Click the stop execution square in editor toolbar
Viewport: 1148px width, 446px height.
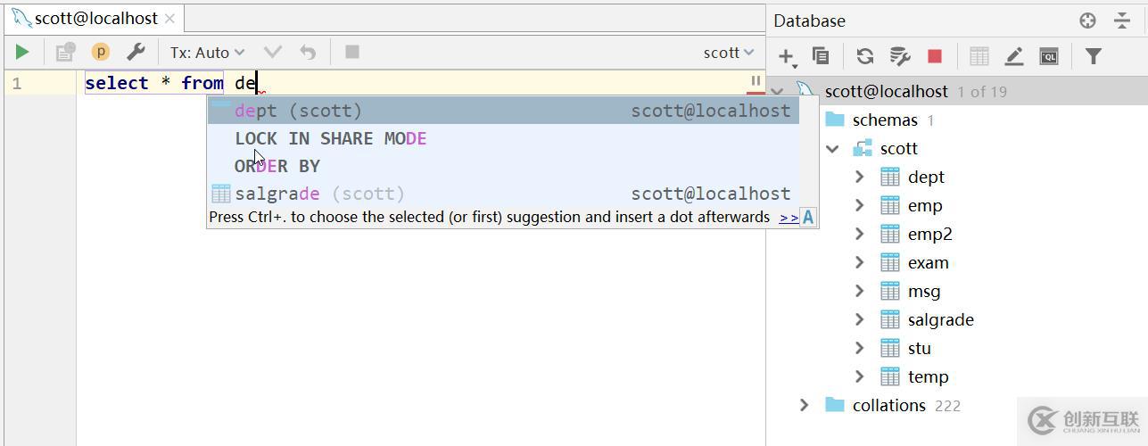point(352,52)
